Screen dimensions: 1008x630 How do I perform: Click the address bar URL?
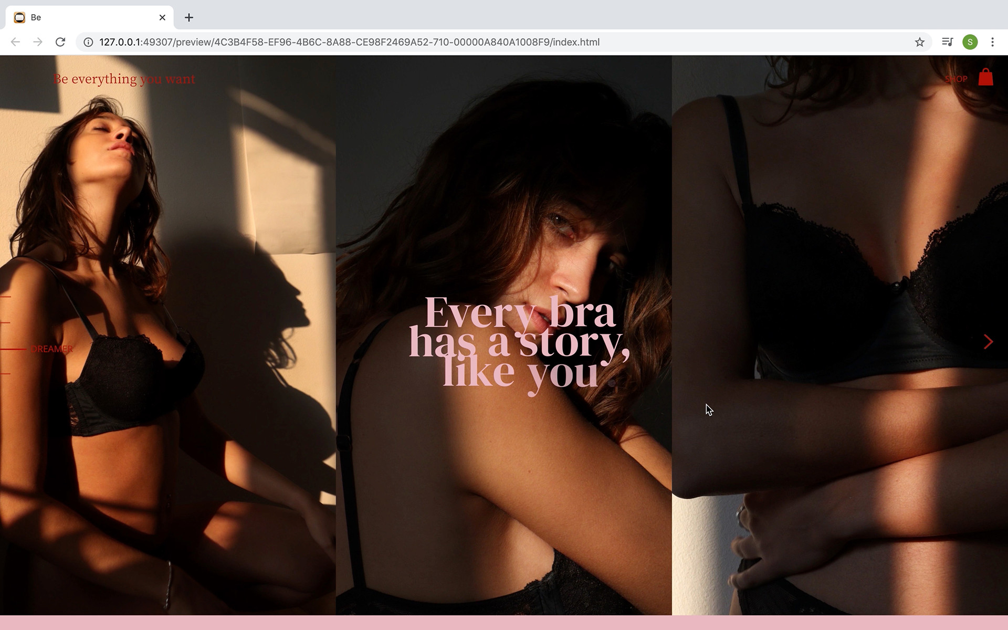click(349, 42)
